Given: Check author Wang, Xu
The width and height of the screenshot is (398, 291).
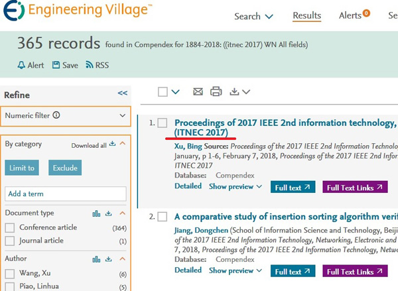Looking at the screenshot, I should tap(10, 274).
